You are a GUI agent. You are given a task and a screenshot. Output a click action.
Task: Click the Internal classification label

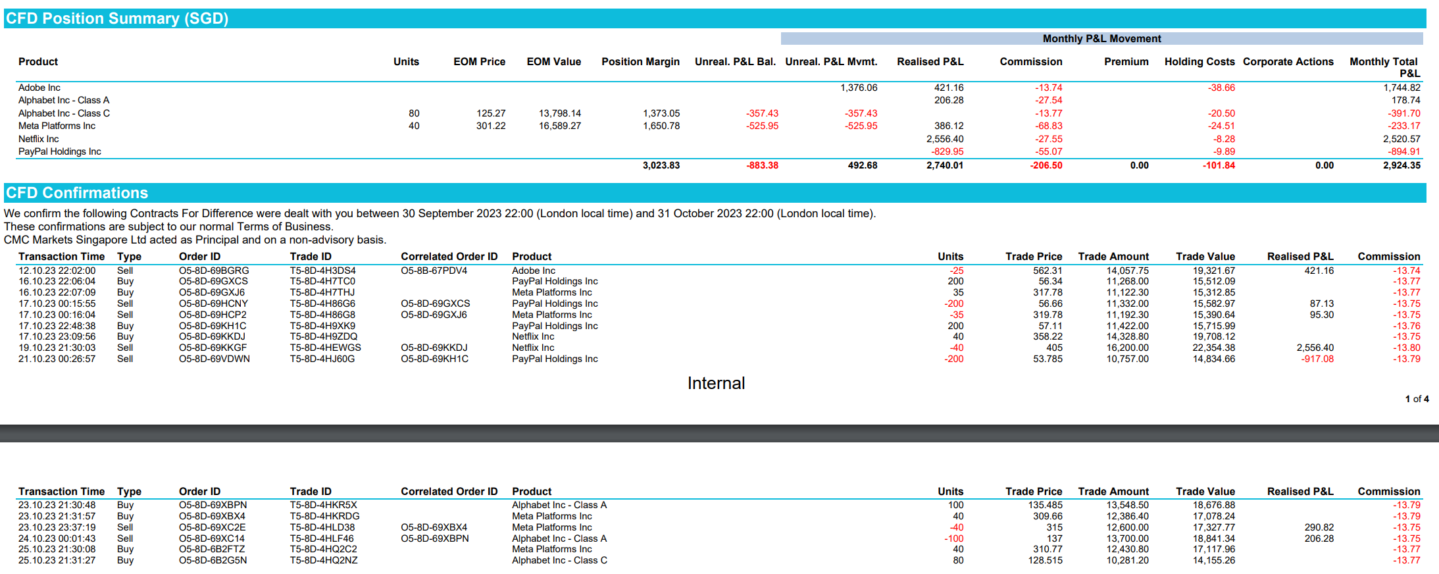click(x=716, y=383)
